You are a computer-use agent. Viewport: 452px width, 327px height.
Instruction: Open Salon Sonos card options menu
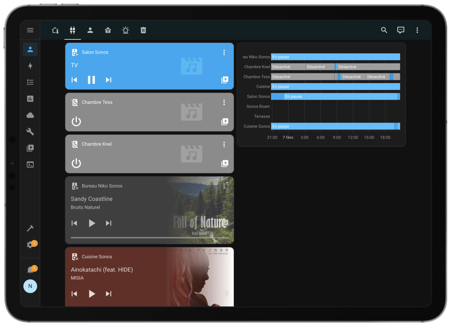224,52
